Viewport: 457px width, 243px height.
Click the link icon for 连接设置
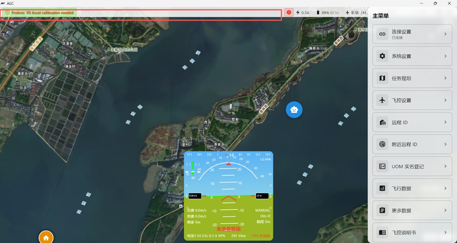[382, 34]
